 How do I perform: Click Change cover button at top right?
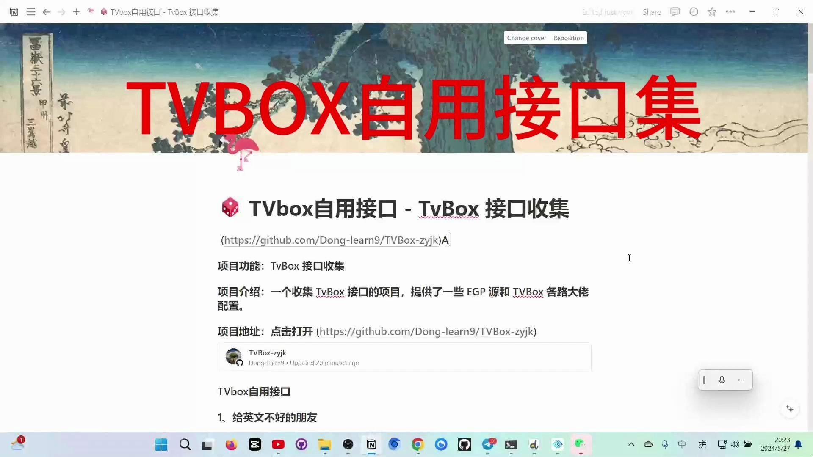527,37
